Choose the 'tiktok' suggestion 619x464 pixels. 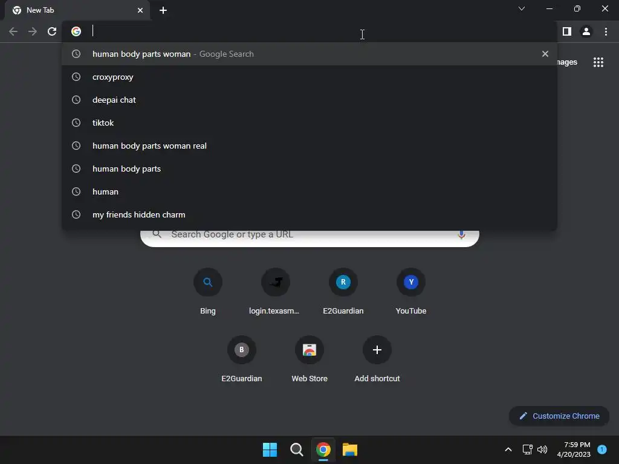tap(309, 123)
